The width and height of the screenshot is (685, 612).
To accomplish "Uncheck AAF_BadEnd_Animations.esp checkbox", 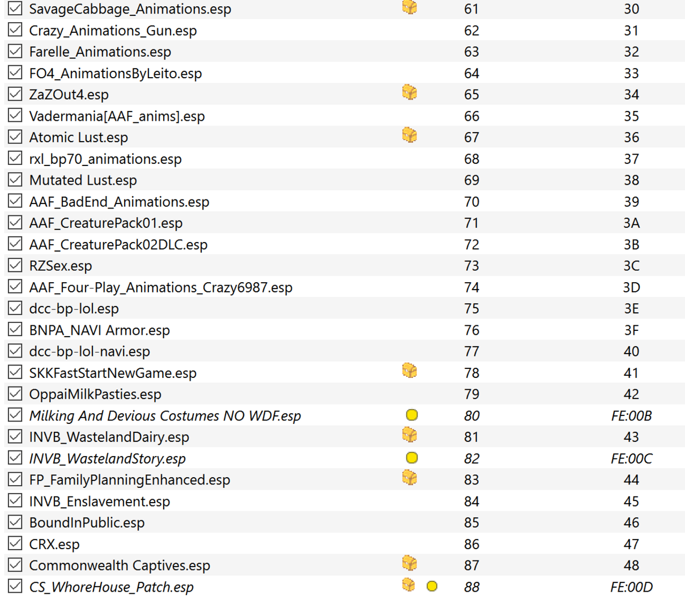I will pyautogui.click(x=15, y=201).
